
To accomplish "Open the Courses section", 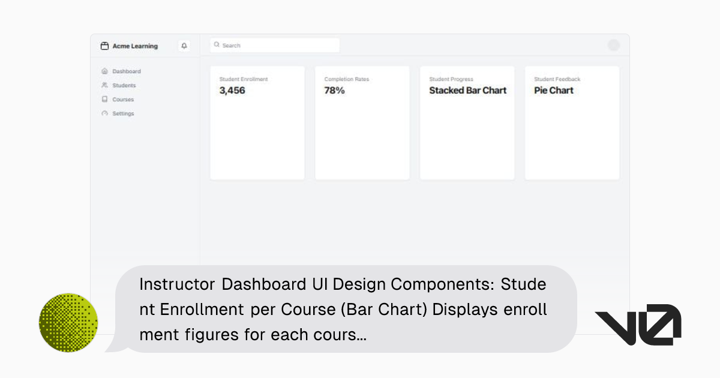I will 122,99.
